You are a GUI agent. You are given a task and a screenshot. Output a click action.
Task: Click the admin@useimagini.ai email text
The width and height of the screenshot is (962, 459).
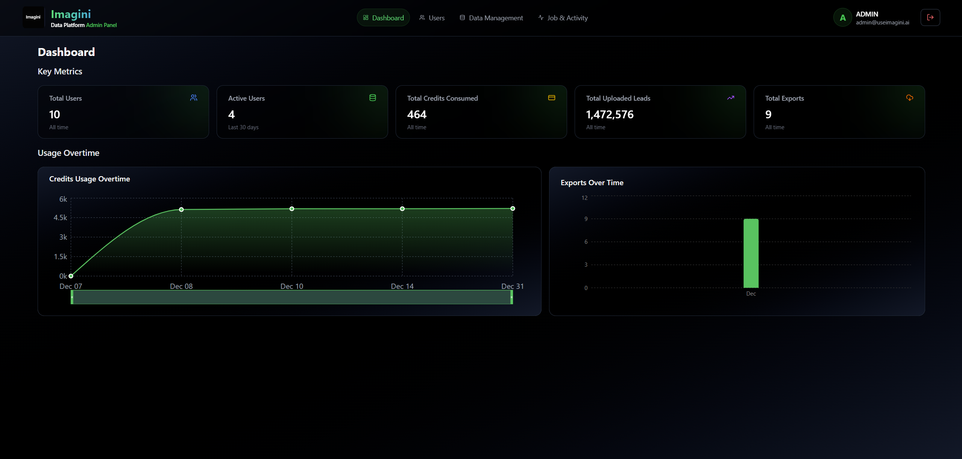click(882, 23)
